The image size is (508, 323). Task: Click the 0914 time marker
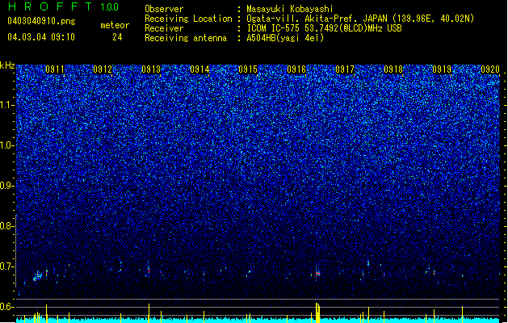click(199, 69)
